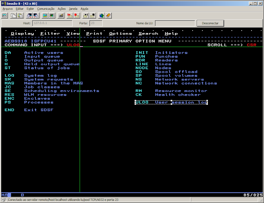This screenshot has height=203, width=264.
Task: Click the RES WLM resources option
Action: [35, 94]
